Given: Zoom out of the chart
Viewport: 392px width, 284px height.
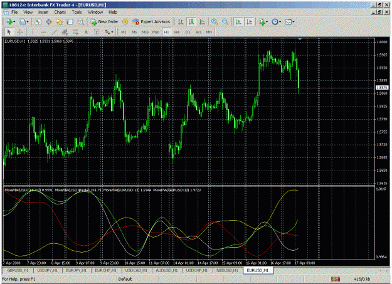Looking at the screenshot, I should [x=225, y=22].
